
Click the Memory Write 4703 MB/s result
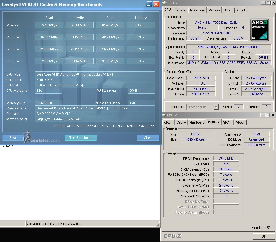79,25
